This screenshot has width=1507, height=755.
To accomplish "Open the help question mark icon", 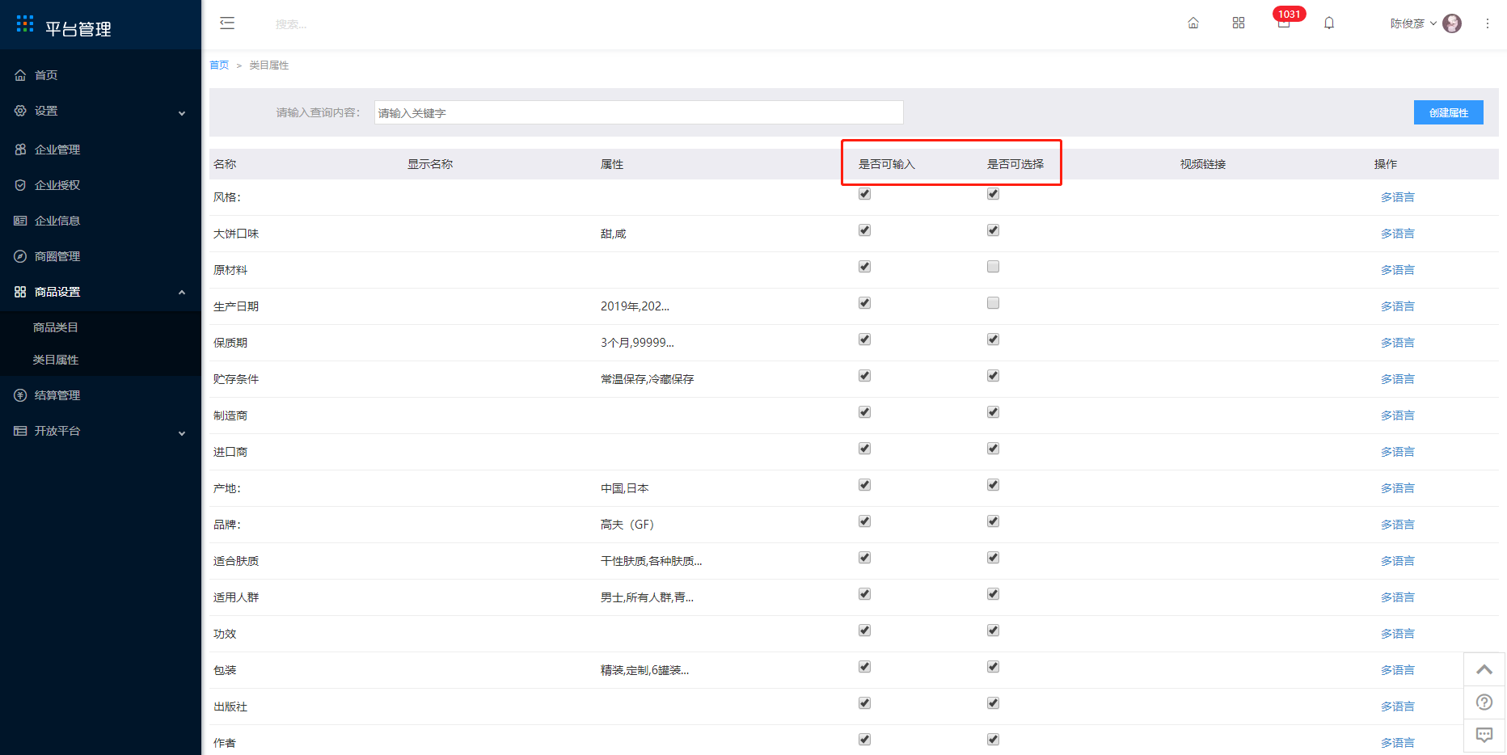I will click(1484, 702).
